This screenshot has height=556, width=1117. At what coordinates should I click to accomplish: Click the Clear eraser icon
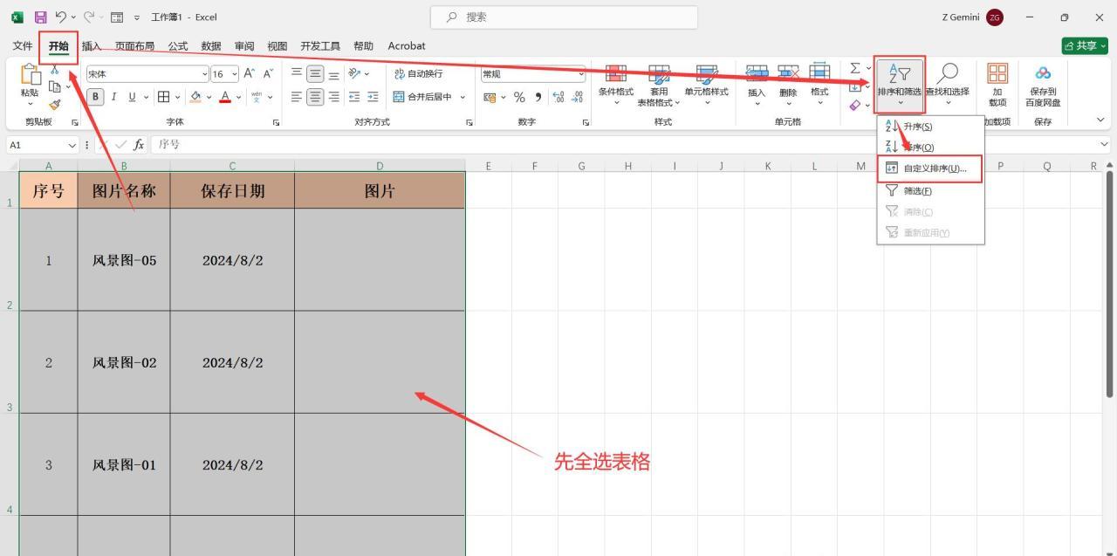point(855,105)
